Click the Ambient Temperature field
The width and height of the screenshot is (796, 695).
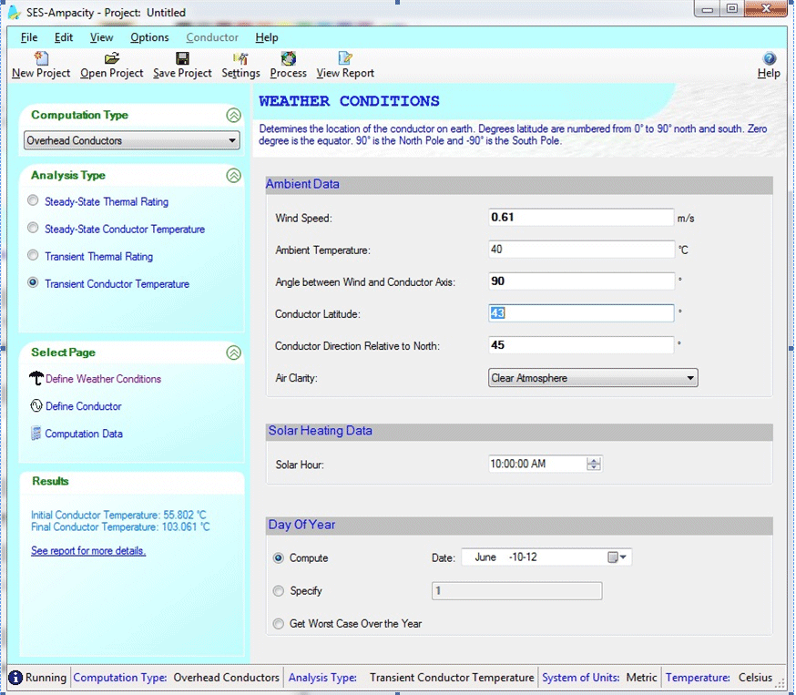coord(581,250)
